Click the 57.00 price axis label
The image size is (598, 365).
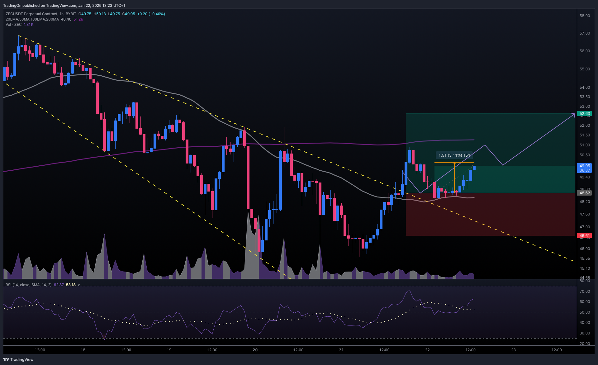click(585, 33)
